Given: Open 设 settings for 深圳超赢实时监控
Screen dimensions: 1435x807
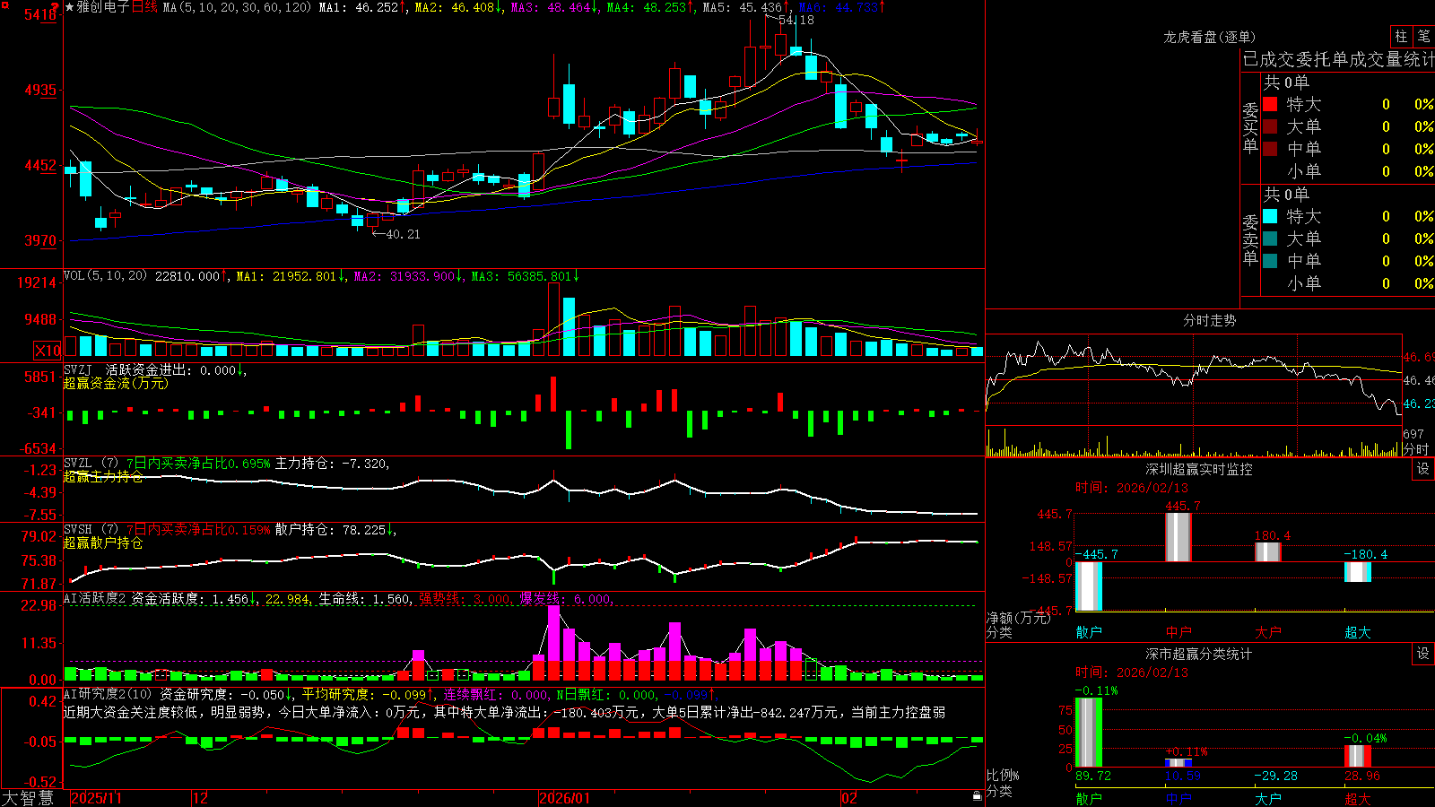Looking at the screenshot, I should tap(1423, 469).
